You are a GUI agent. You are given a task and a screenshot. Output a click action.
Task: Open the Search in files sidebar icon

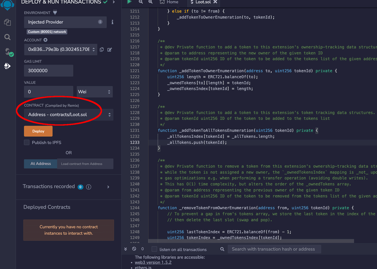[7, 37]
